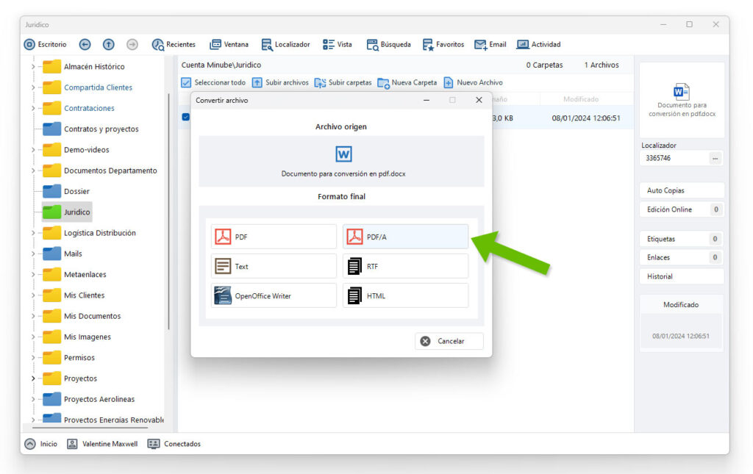Click Cancelar in the convert dialog

coord(449,341)
